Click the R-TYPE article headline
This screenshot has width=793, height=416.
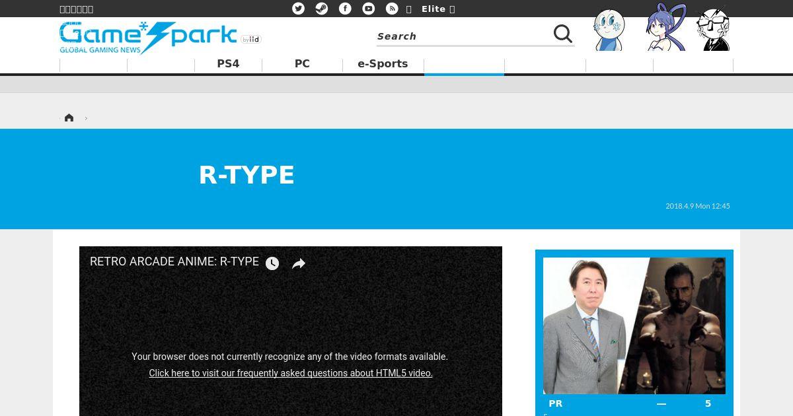point(246,175)
